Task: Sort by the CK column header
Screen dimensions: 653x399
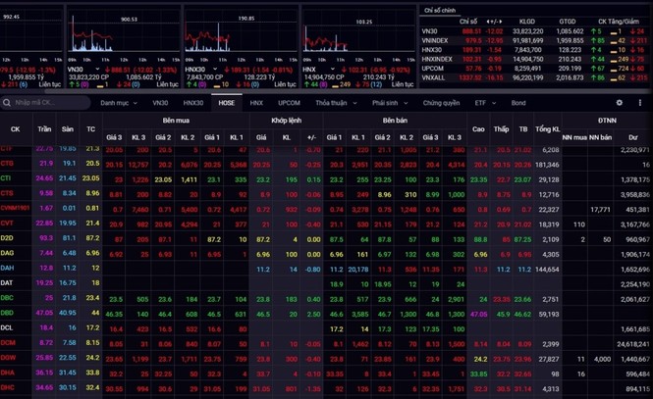Action: click(x=16, y=129)
